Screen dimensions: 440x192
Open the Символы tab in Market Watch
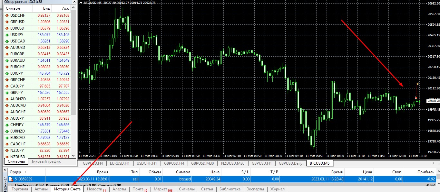(16, 161)
